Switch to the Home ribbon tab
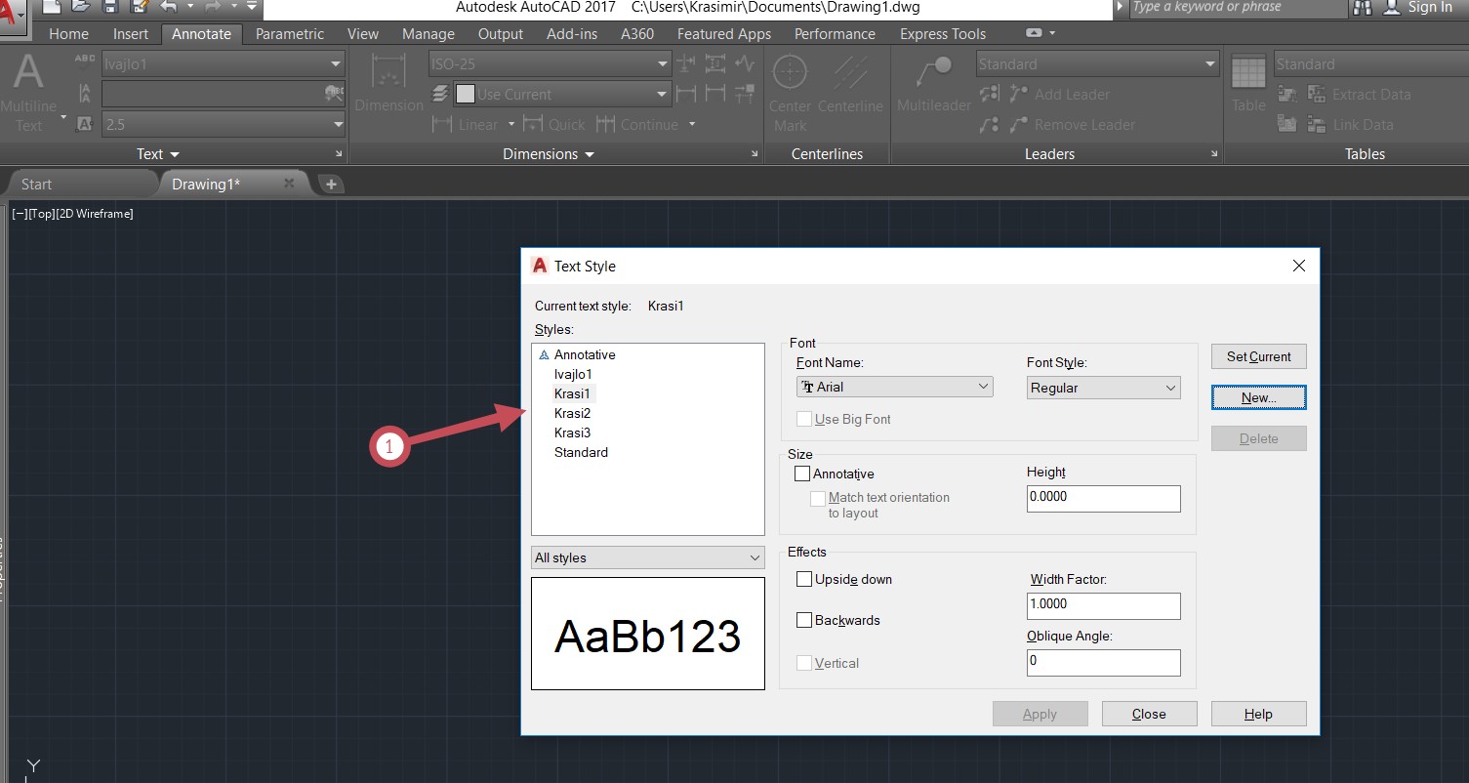The width and height of the screenshot is (1469, 783). [x=68, y=33]
